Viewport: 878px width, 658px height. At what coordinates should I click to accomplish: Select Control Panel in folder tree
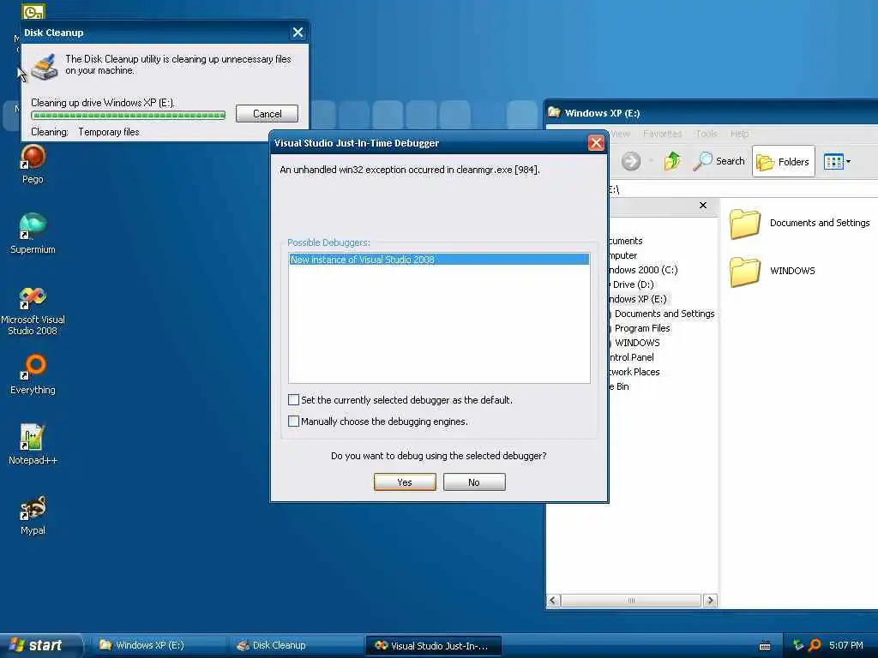[631, 357]
